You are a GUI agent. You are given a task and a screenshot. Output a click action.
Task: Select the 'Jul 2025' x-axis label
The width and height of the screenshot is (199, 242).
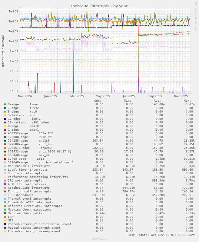coord(129,96)
